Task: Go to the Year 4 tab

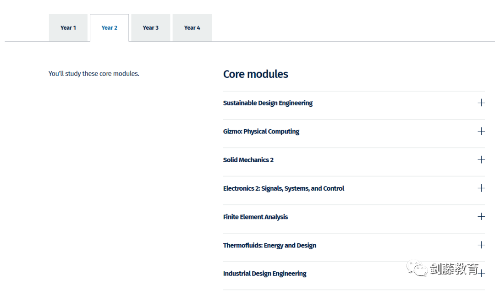Action: pos(192,28)
